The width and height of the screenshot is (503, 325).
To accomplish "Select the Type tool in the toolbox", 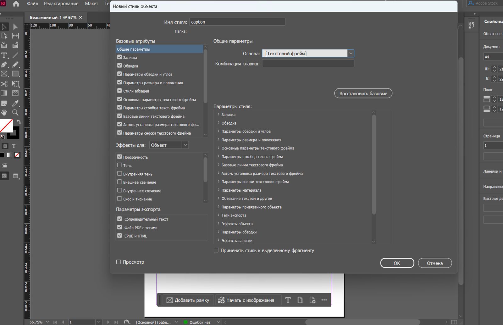I will [x=4, y=55].
